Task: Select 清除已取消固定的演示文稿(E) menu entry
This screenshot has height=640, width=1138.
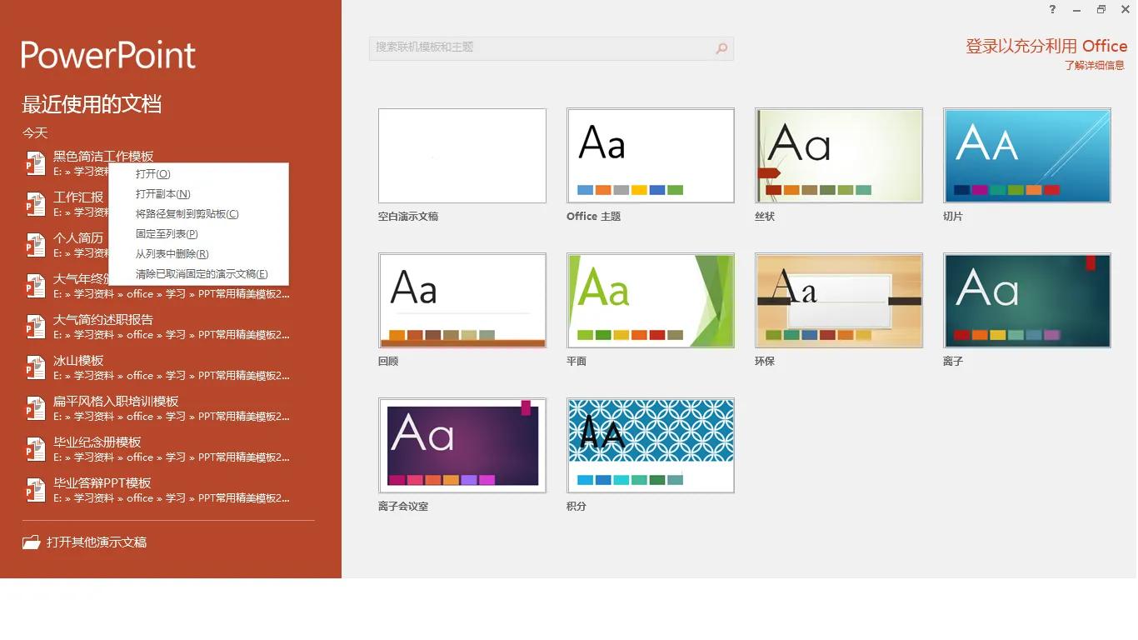Action: [x=199, y=274]
